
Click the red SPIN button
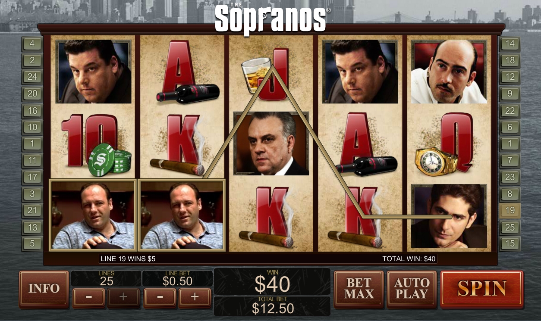pos(481,289)
